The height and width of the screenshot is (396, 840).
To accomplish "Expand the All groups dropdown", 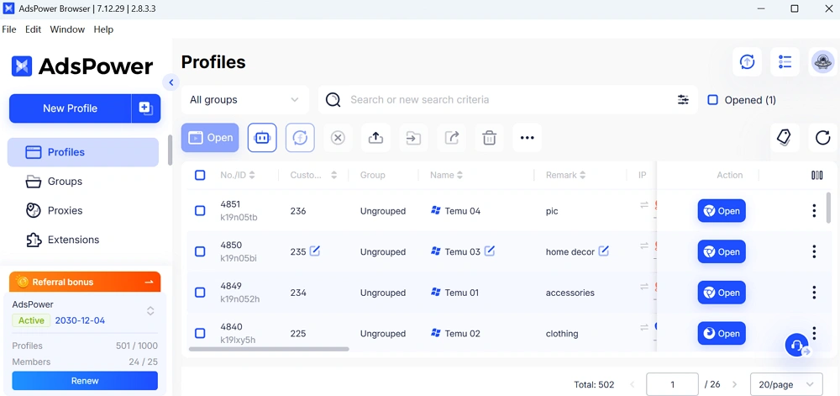I will click(244, 100).
